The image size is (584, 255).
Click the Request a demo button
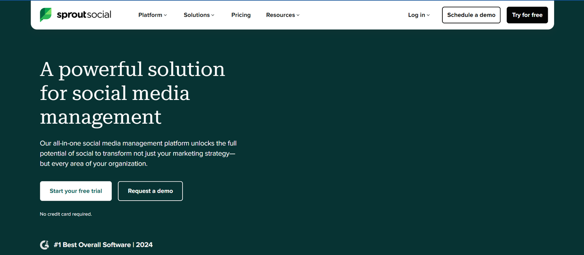pyautogui.click(x=150, y=191)
